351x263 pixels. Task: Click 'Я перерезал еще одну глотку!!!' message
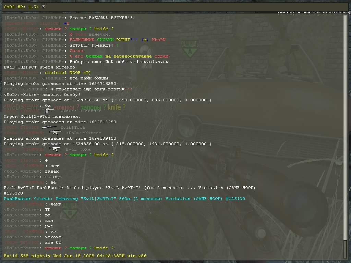(91, 89)
